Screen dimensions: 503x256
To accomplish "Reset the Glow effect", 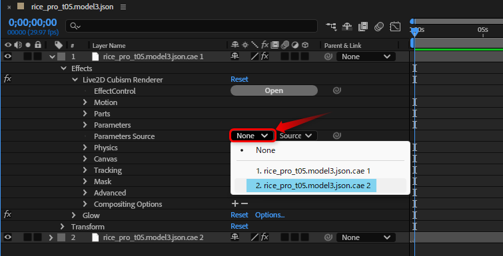I will tap(239, 215).
